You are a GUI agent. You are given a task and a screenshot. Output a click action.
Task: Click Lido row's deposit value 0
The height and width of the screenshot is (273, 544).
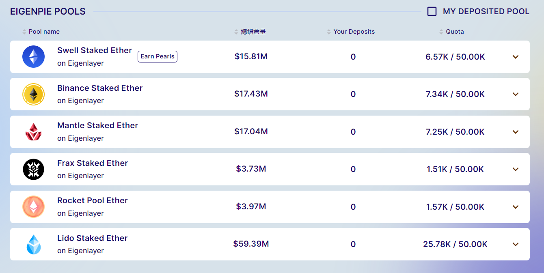pyautogui.click(x=353, y=244)
